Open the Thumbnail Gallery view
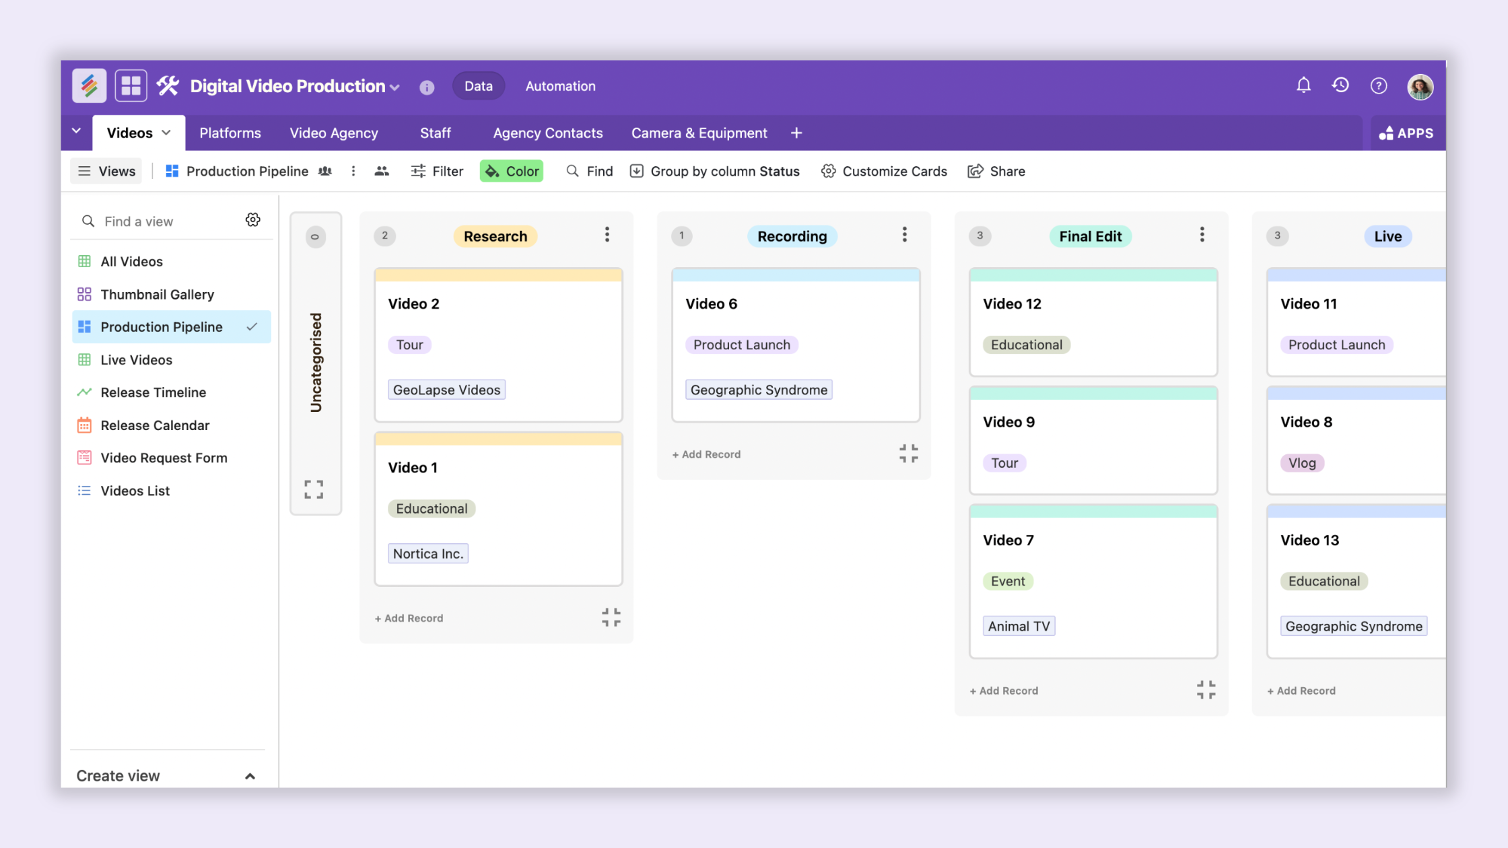 point(172,294)
